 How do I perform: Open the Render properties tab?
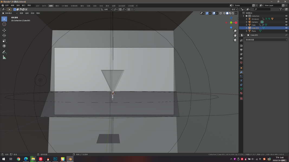pyautogui.click(x=241, y=46)
